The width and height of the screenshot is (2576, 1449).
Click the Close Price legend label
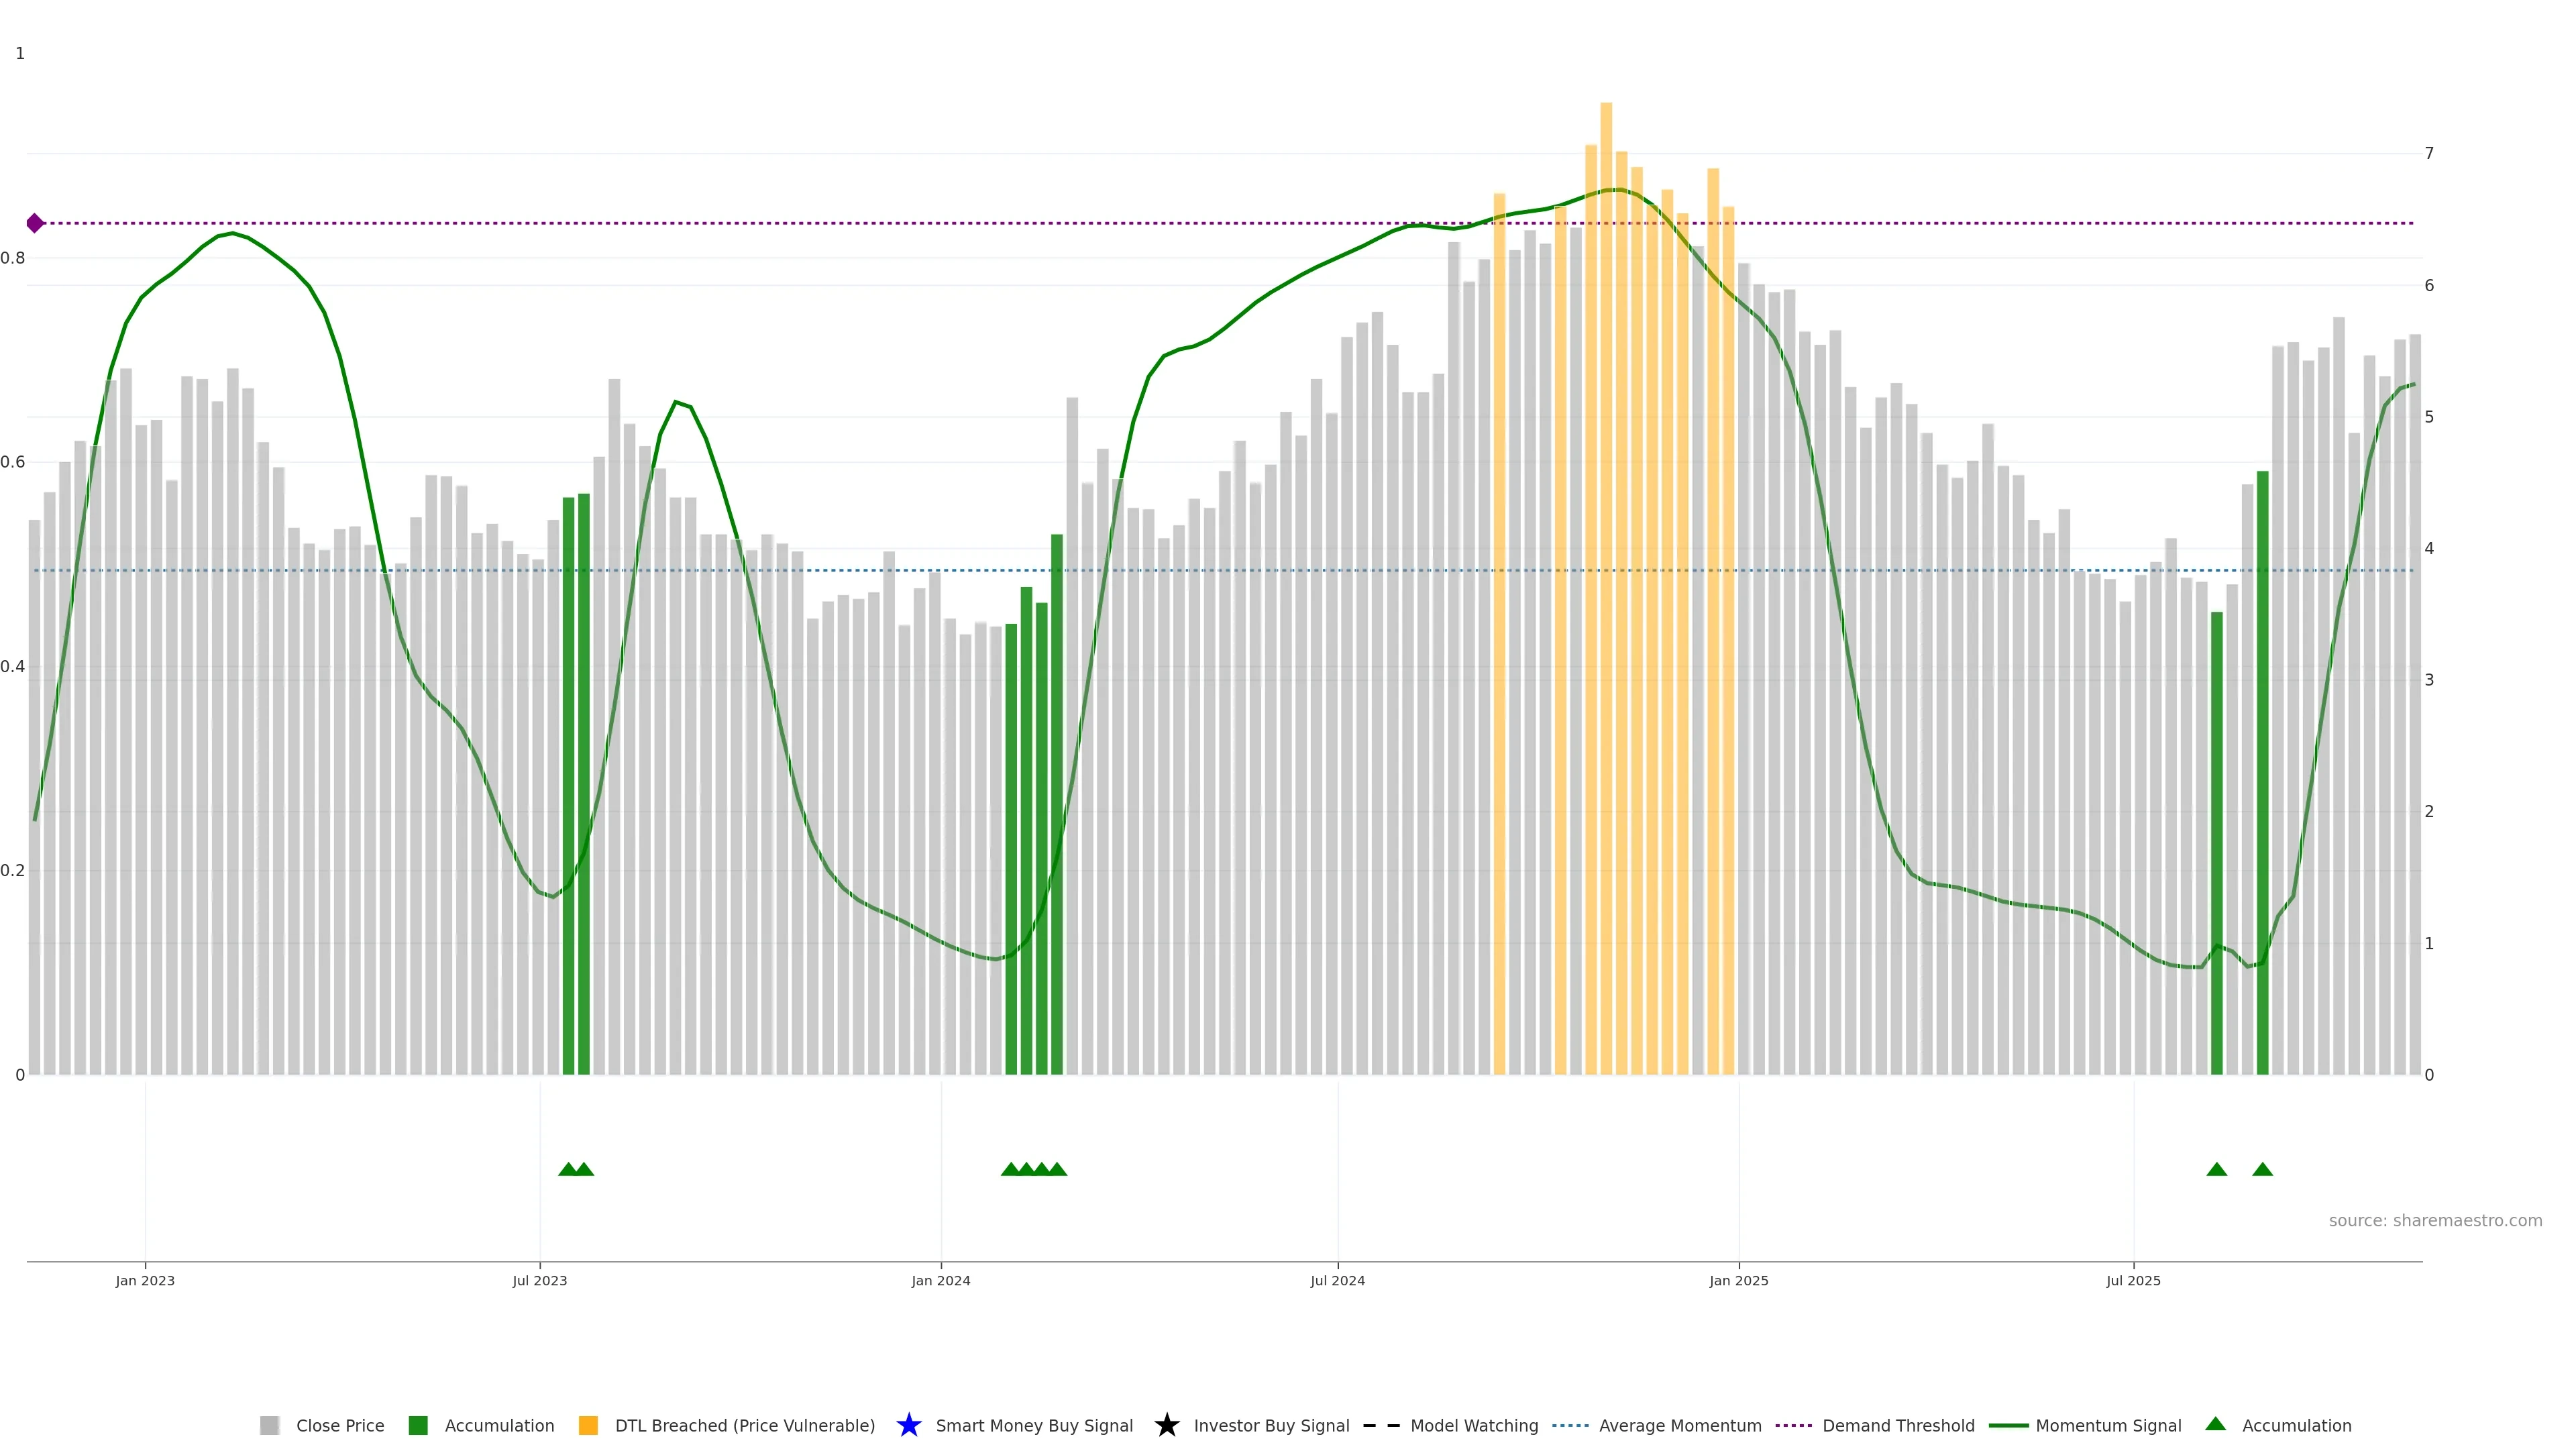340,1425
